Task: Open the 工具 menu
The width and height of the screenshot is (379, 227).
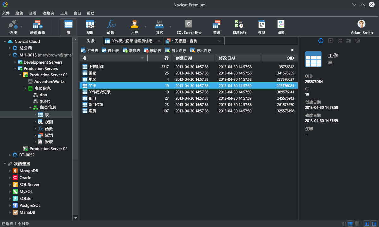Action: (64, 13)
